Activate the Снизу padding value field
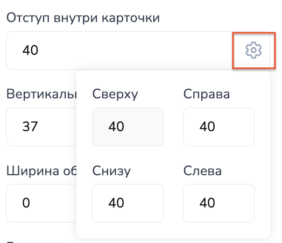 click(128, 203)
